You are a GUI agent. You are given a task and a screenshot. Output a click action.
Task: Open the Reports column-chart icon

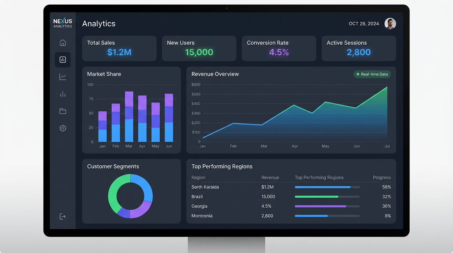[63, 94]
